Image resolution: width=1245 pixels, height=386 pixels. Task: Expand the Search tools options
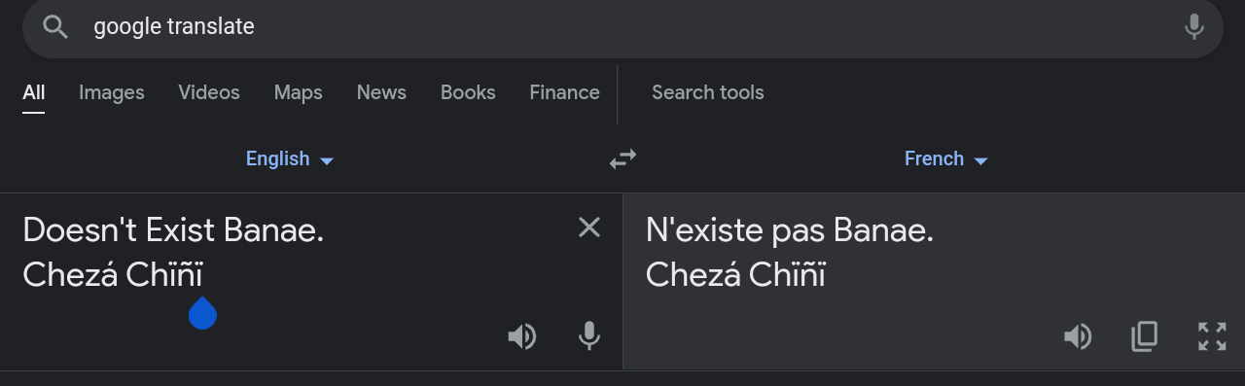coord(707,92)
